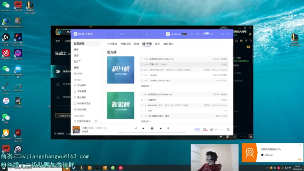
Task: Start heartbeat mode next to 我喜欢的音乐
Action: pos(96,121)
